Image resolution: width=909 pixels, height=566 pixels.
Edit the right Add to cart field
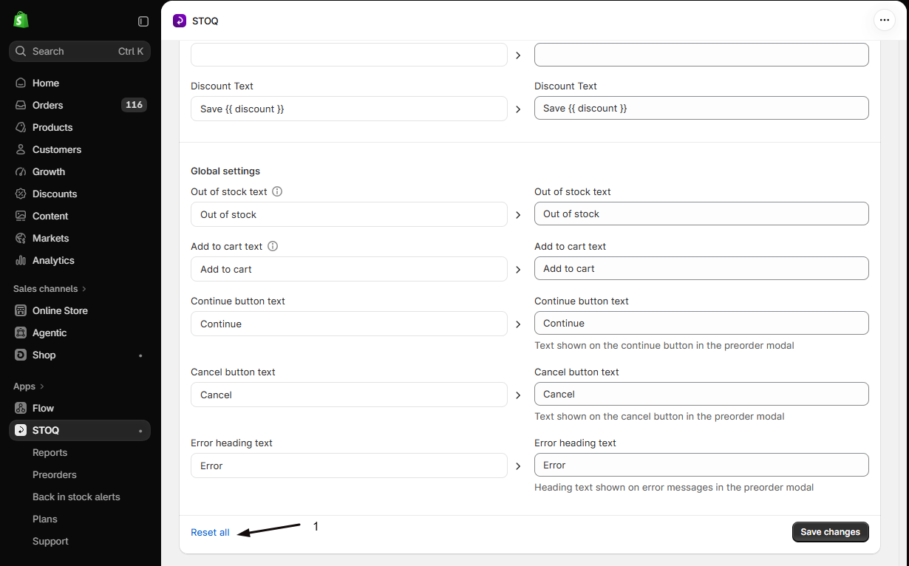click(x=701, y=268)
